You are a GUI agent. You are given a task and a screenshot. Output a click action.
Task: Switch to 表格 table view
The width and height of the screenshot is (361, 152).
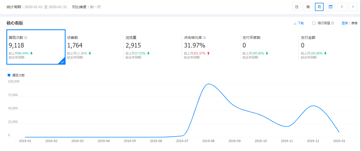[354, 23]
